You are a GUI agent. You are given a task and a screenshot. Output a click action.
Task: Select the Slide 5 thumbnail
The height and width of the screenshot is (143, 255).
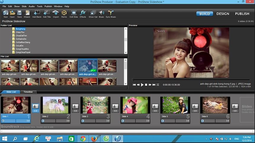[x=175, y=105]
